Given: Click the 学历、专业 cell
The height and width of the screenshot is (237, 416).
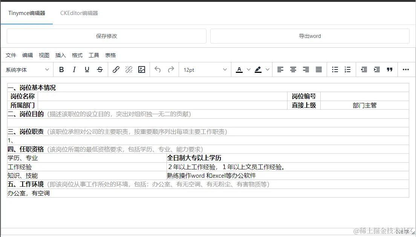Looking at the screenshot, I should [87, 158].
